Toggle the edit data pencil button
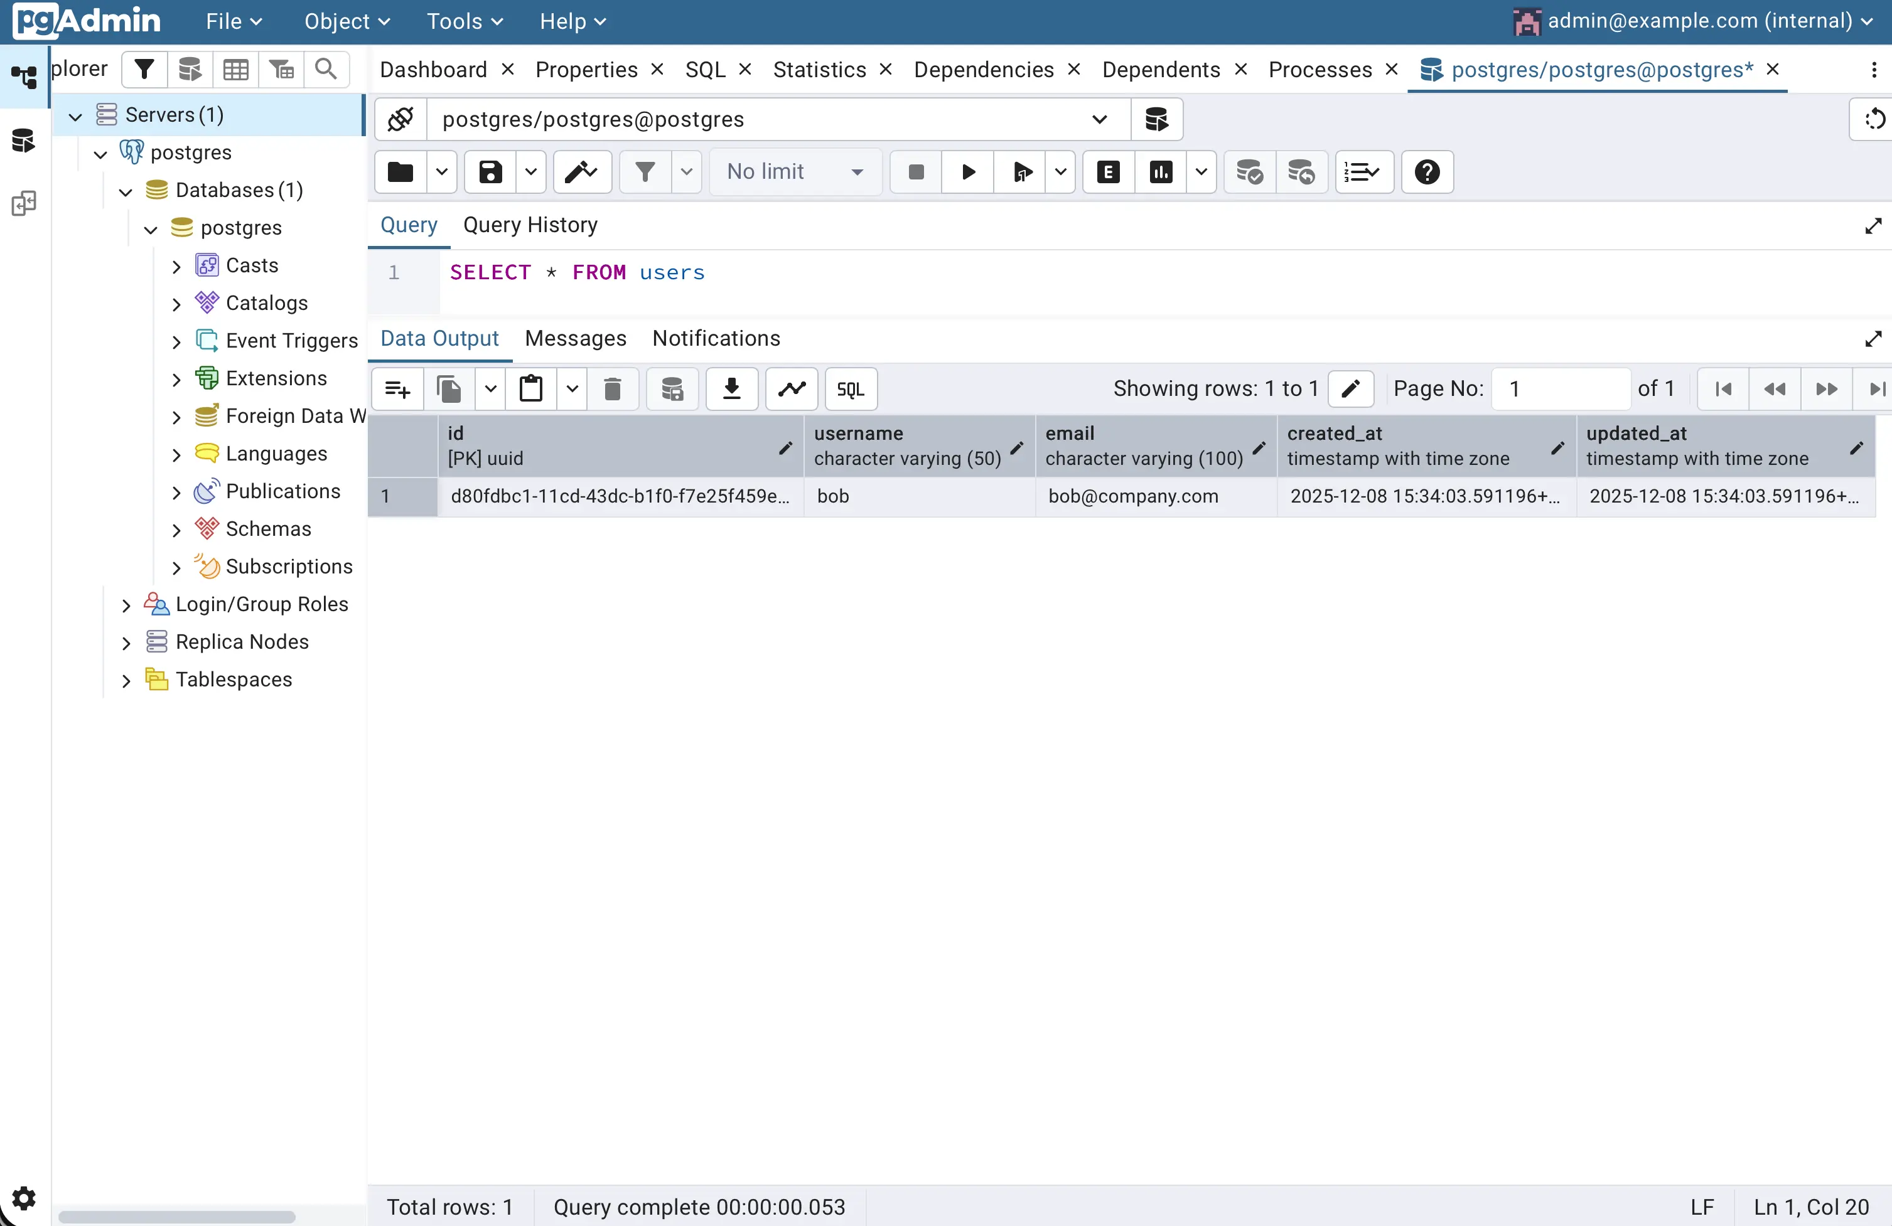The height and width of the screenshot is (1226, 1892). 1351,388
